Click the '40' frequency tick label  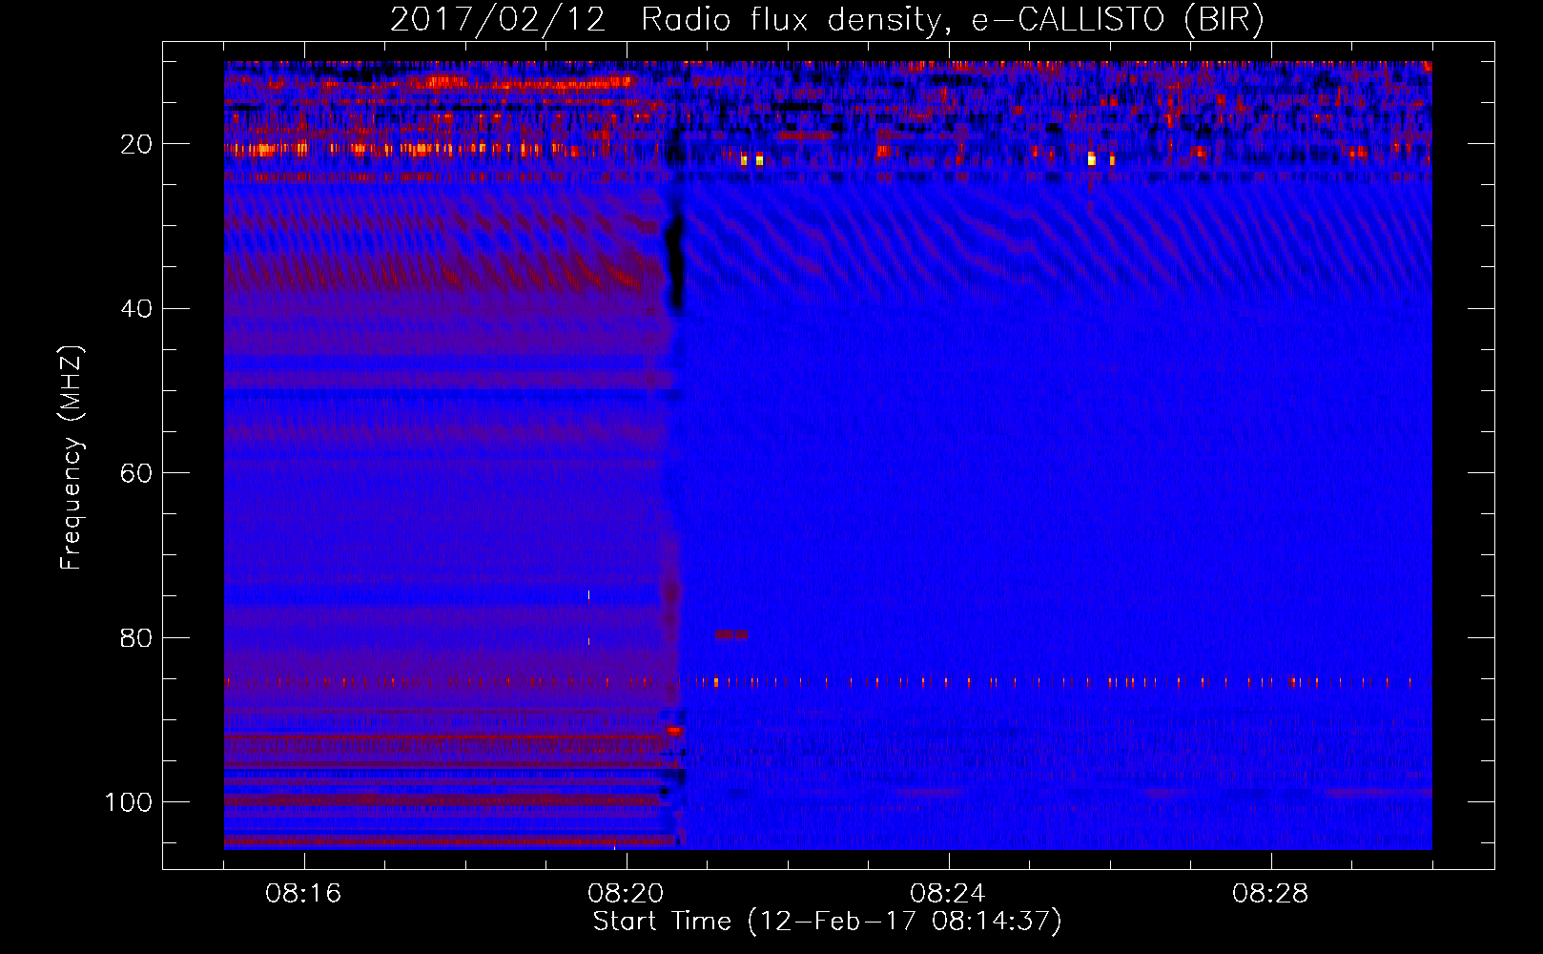(137, 309)
